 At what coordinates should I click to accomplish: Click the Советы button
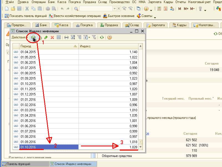(145, 16)
